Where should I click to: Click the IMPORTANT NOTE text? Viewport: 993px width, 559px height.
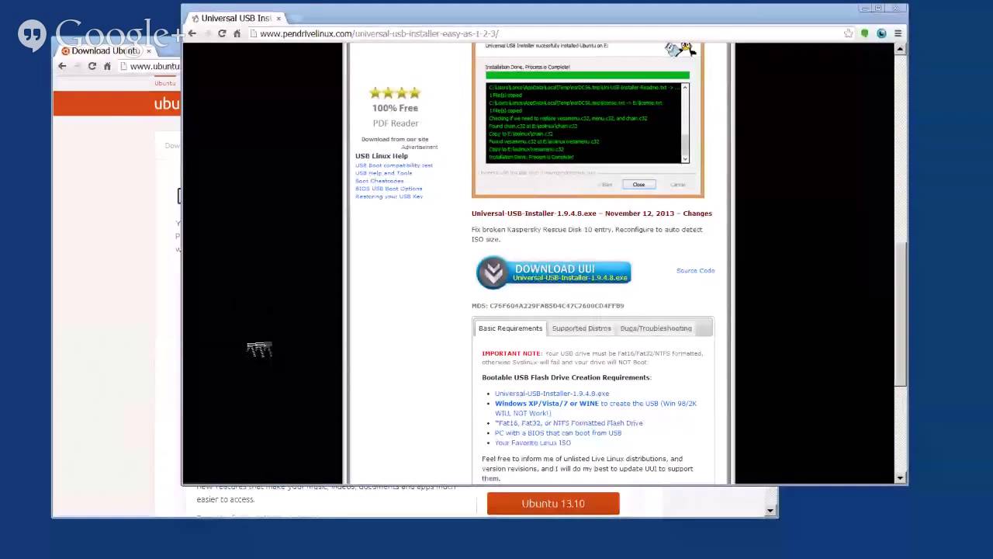click(x=511, y=353)
